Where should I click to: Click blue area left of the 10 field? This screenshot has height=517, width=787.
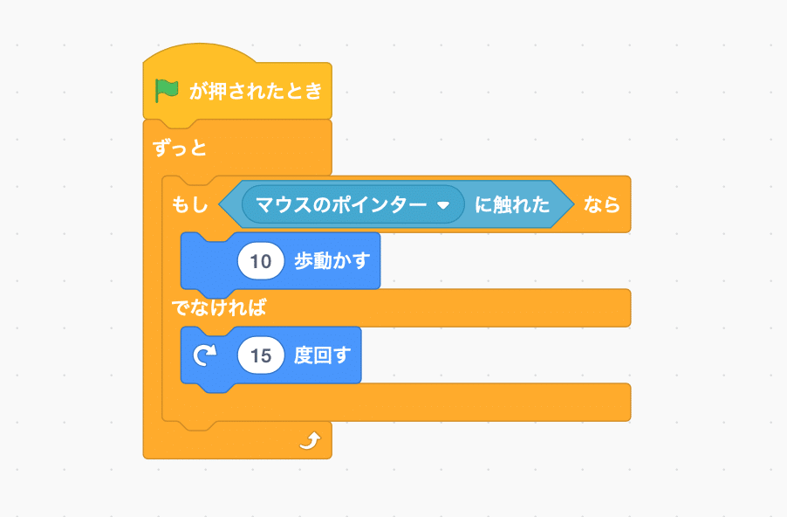point(209,261)
